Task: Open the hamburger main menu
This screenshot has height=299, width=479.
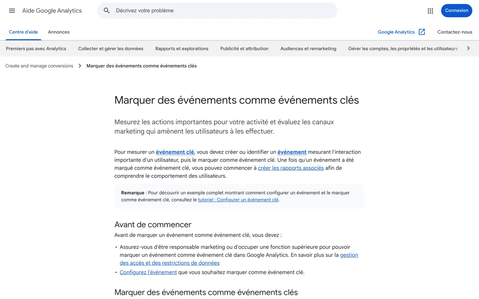Action: tap(12, 10)
